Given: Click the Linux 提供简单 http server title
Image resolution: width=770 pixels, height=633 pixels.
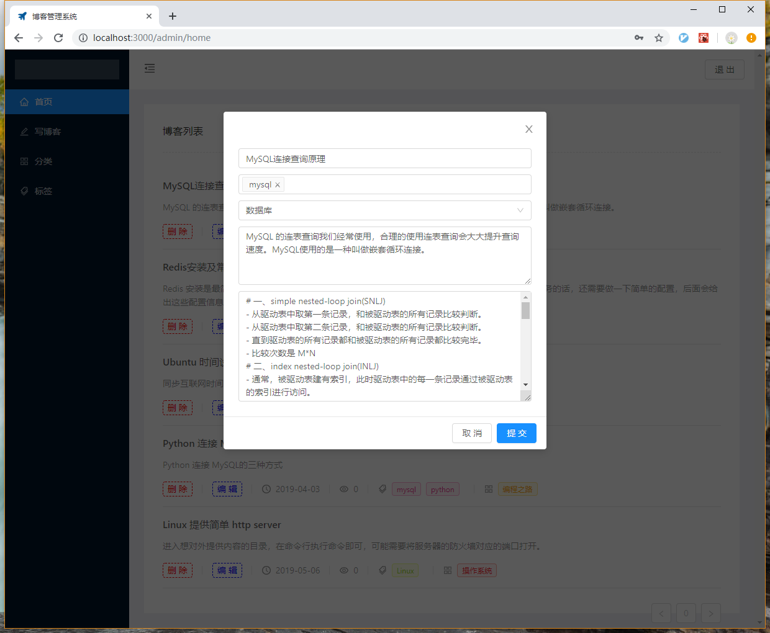Looking at the screenshot, I should (x=222, y=525).
